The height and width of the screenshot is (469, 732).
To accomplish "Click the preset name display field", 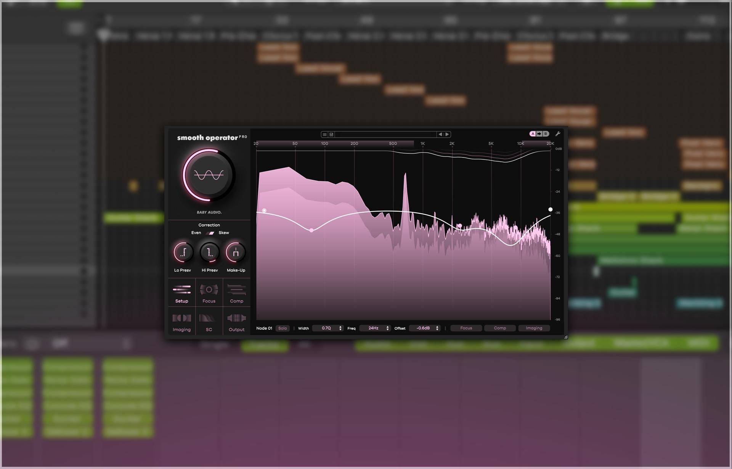I will [385, 134].
